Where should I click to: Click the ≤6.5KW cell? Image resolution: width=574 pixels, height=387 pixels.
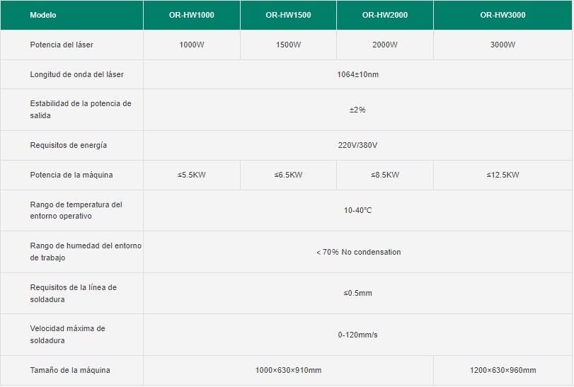pos(289,175)
